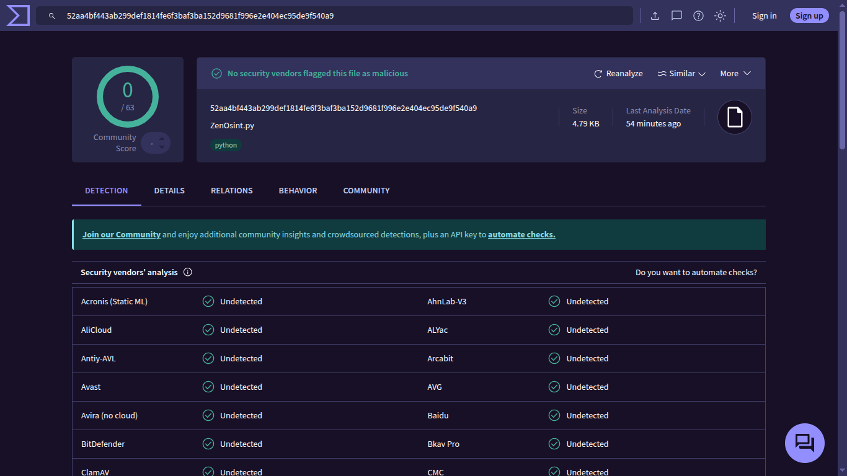
Task: Toggle the light/dark theme sun icon
Action: [720, 16]
